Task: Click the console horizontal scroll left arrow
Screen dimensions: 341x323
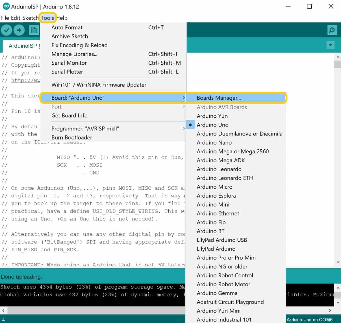Action: [3, 310]
